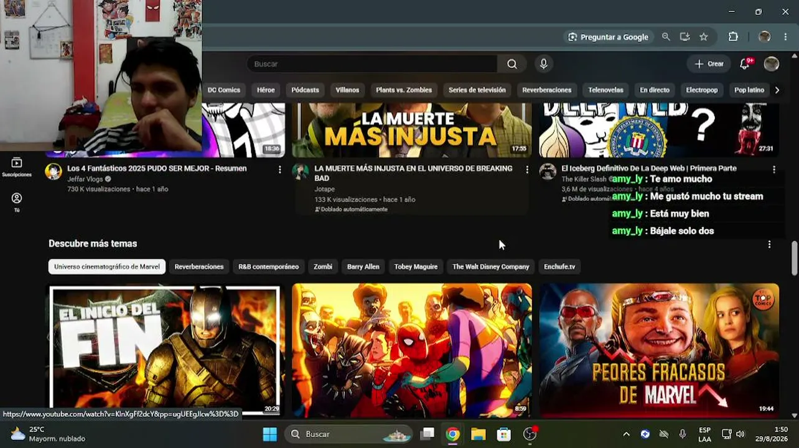This screenshot has width=799, height=448.
Task: Open Jotape channel avatar
Action: [x=301, y=172]
